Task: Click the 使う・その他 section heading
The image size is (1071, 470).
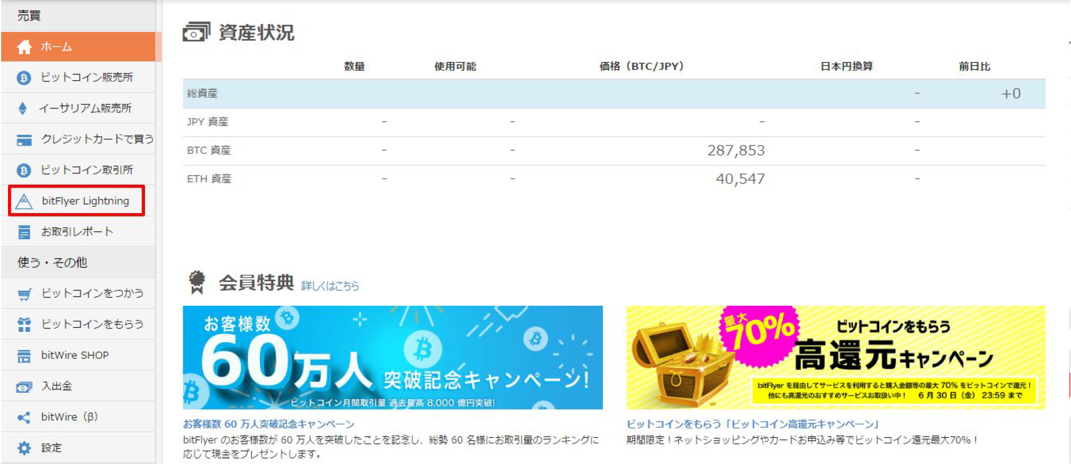Action: coord(52,263)
